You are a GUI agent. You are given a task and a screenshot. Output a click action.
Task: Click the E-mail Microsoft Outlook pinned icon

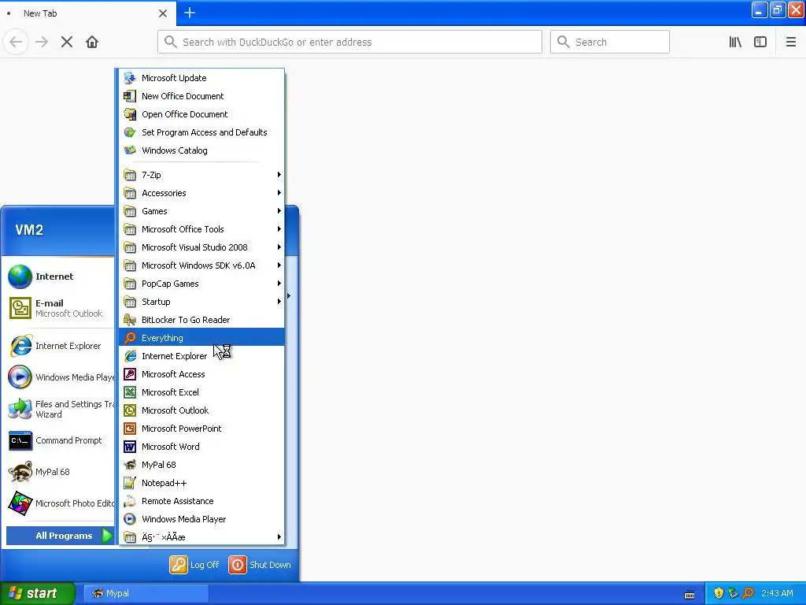click(x=20, y=308)
